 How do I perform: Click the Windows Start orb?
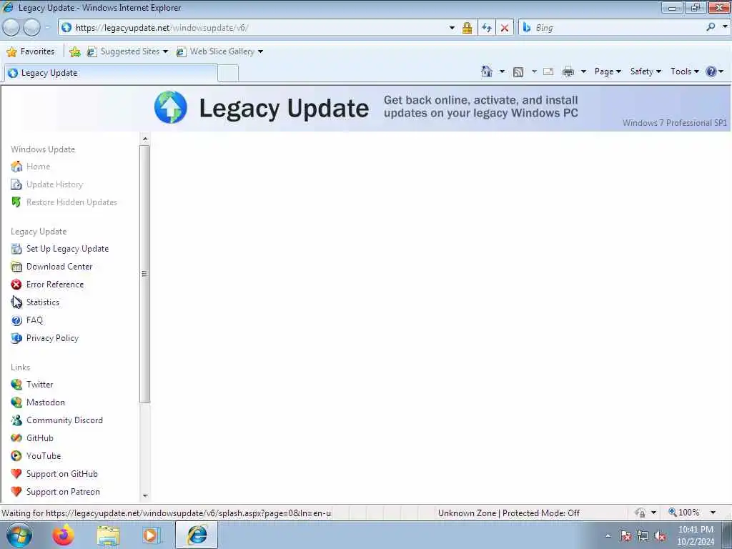(x=19, y=535)
